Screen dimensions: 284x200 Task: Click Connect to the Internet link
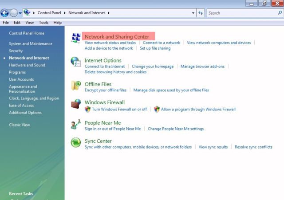coord(105,67)
